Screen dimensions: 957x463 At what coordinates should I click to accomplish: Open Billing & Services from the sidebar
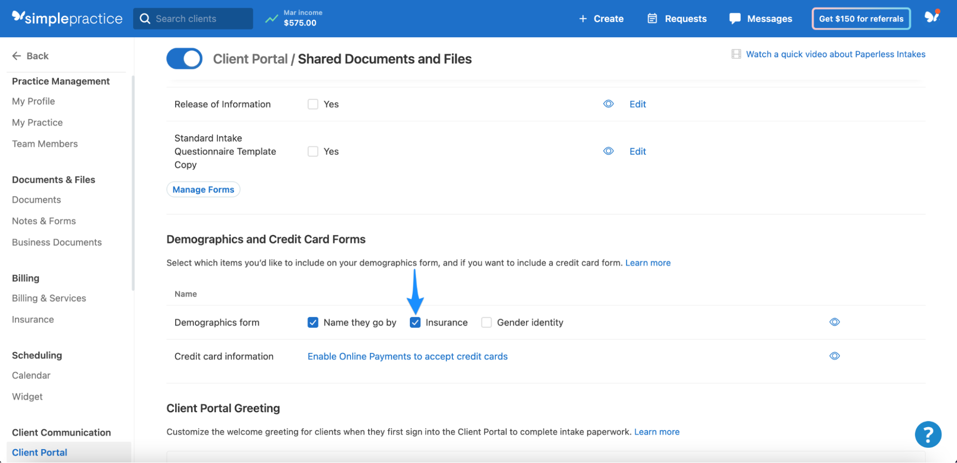(48, 298)
